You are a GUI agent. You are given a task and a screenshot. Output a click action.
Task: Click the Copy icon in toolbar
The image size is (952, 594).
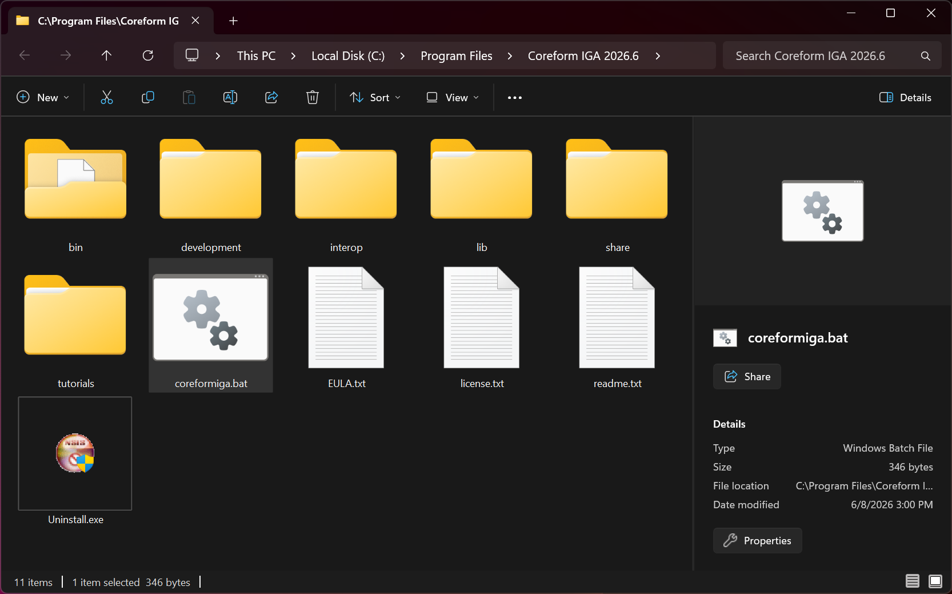[148, 97]
